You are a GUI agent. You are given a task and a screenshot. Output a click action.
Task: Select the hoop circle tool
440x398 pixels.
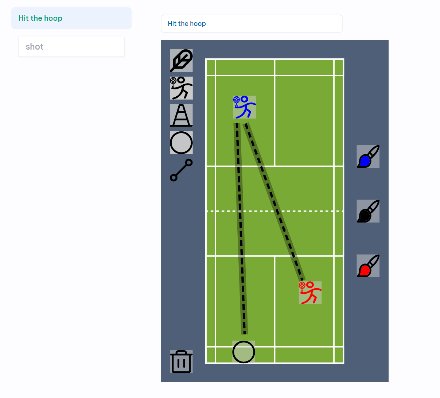(x=181, y=143)
